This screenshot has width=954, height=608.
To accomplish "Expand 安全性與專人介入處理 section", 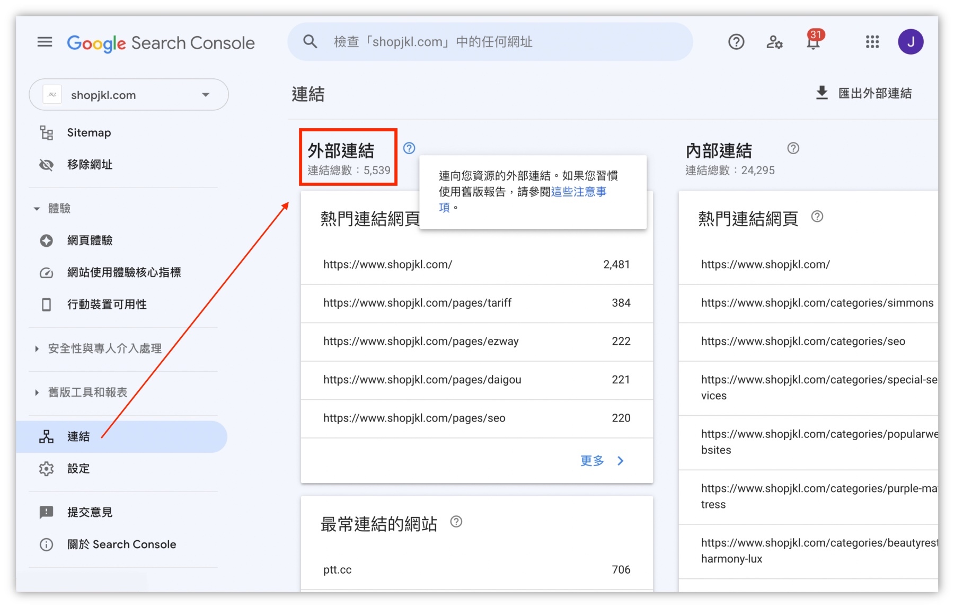I will click(37, 348).
